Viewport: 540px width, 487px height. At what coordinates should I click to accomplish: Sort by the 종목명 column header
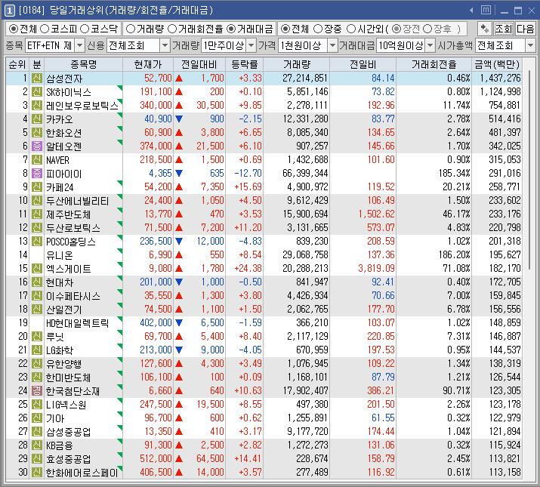tap(83, 64)
